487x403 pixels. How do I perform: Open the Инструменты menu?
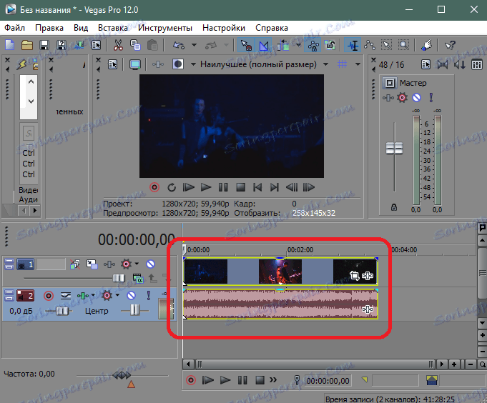(165, 28)
